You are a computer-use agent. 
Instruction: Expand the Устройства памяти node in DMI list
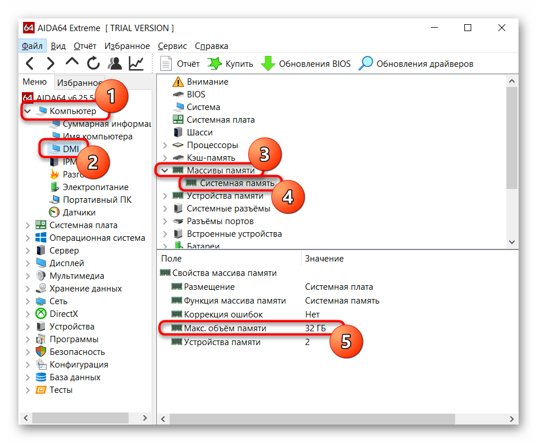pyautogui.click(x=165, y=196)
